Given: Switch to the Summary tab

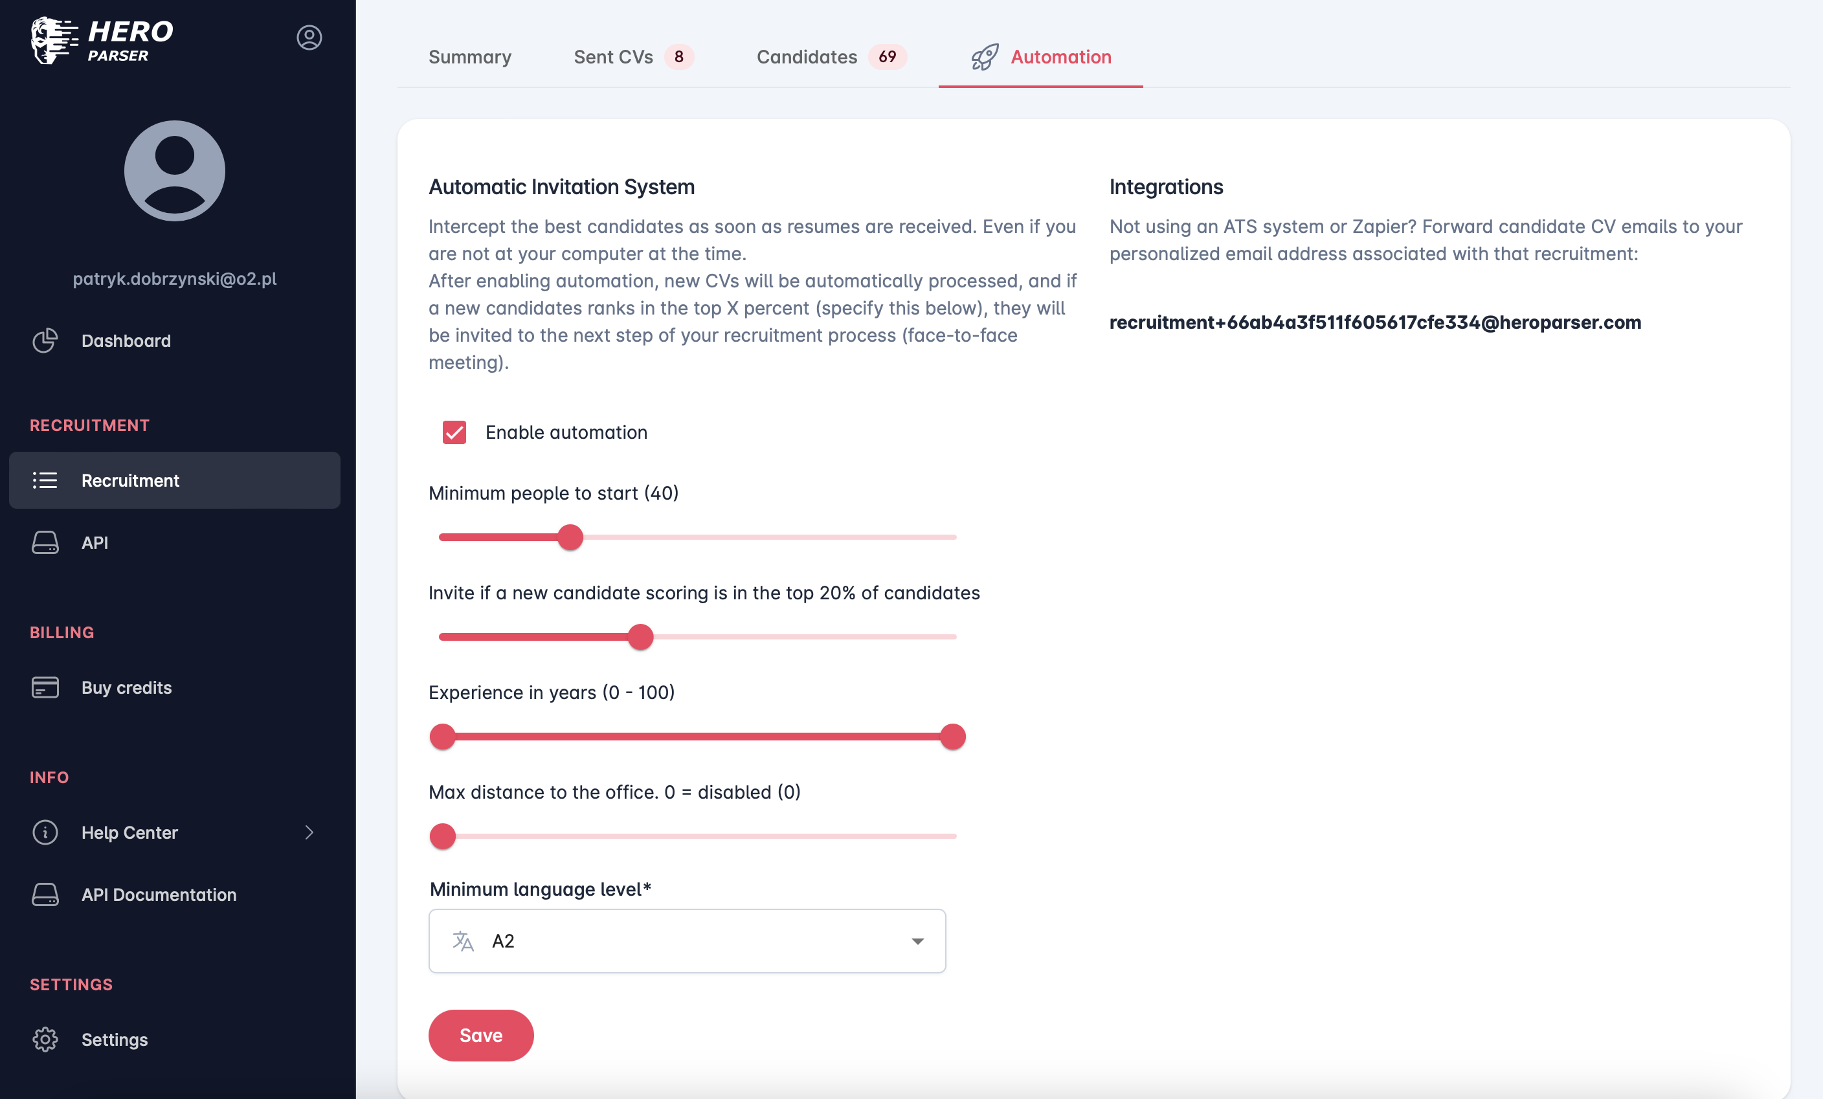Looking at the screenshot, I should tap(470, 57).
